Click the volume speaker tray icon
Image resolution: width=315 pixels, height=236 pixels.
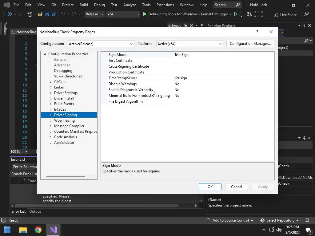tap(279, 230)
